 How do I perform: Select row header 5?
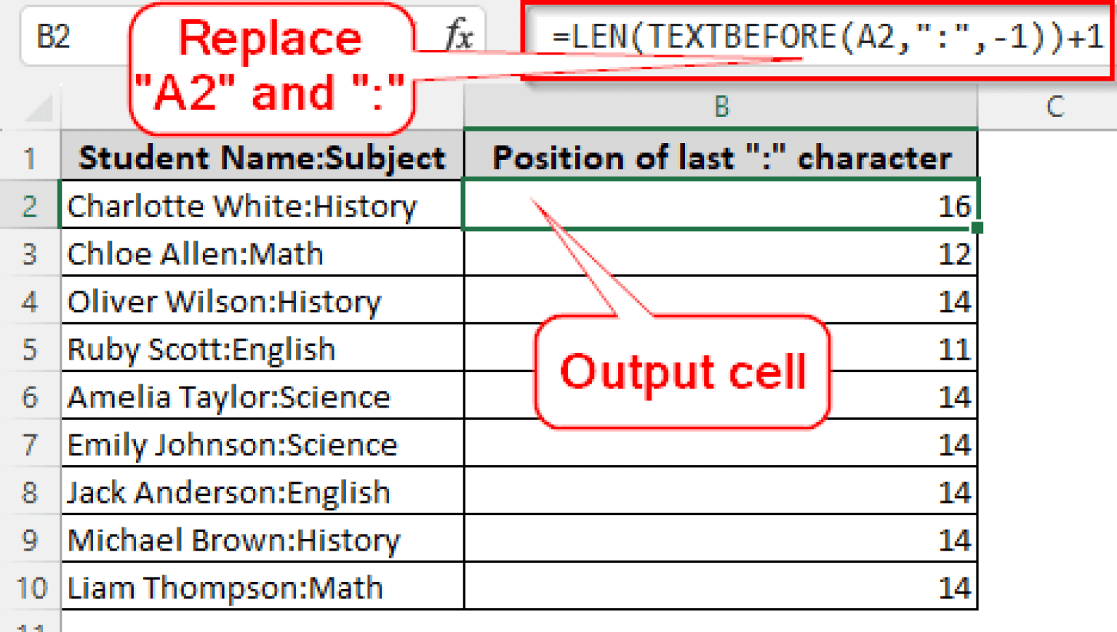coord(31,349)
